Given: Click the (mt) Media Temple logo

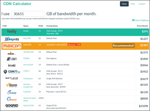Looking at the screenshot, I should pyautogui.click(x=12, y=65).
